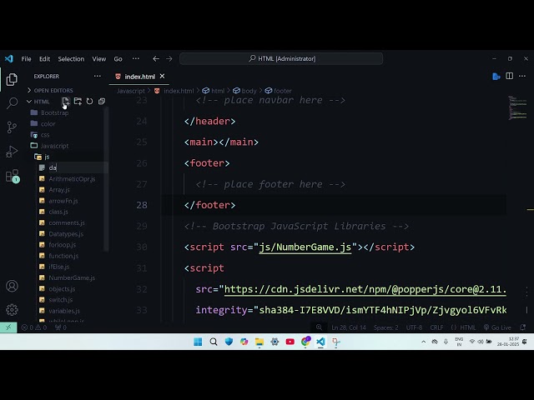Open the Selection menu

[71, 59]
